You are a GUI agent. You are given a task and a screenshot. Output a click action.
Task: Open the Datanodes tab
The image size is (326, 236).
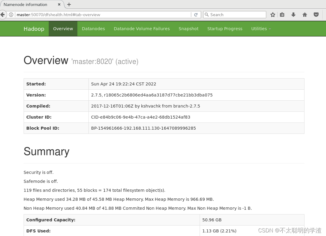(x=93, y=29)
